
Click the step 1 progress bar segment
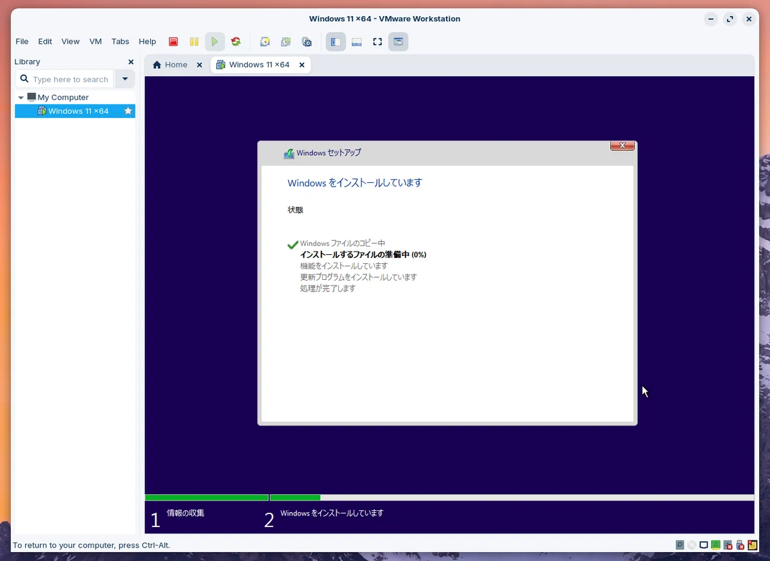(207, 497)
